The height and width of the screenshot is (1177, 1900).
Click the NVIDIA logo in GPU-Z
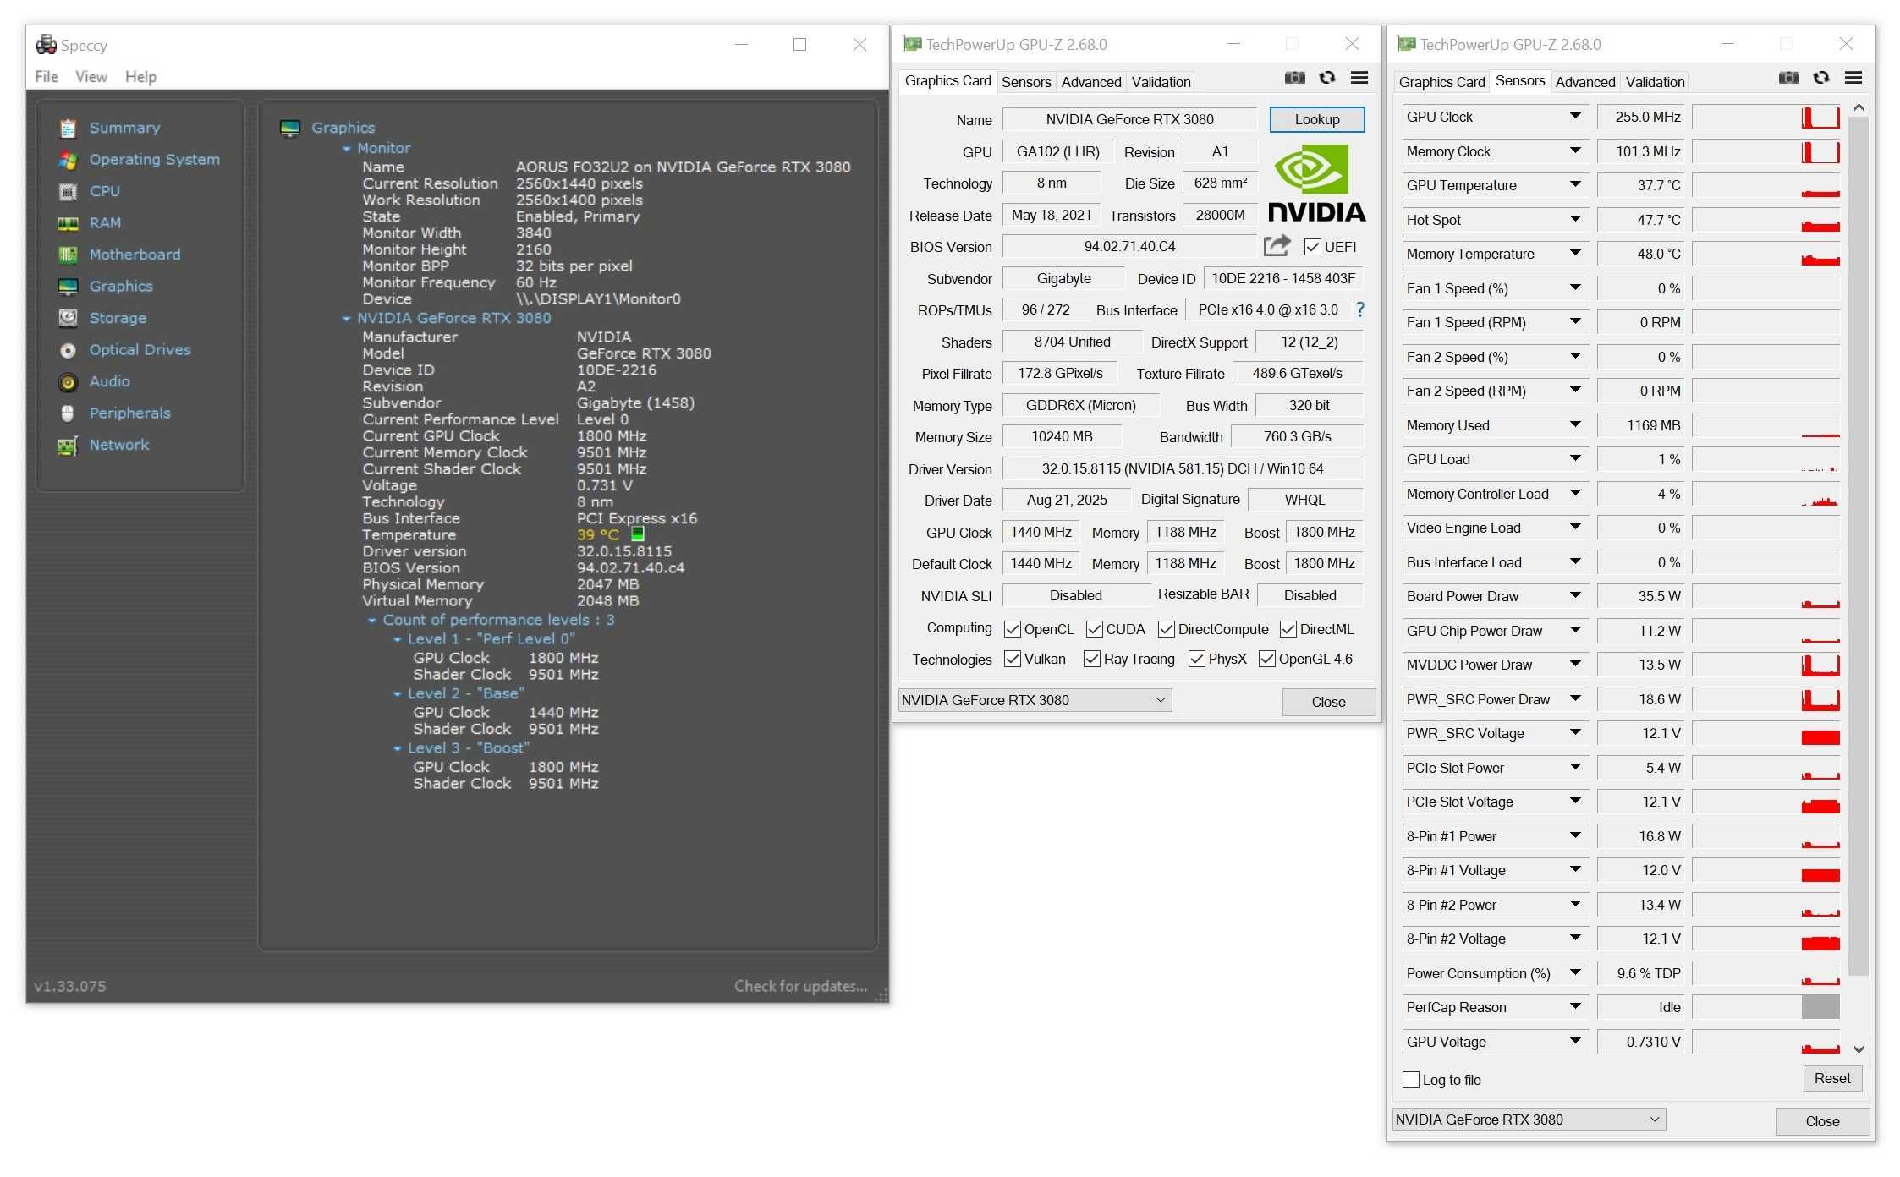click(1316, 183)
